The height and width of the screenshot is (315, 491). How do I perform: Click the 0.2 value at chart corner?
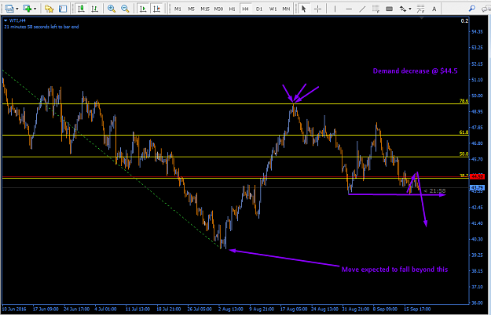pos(465,21)
